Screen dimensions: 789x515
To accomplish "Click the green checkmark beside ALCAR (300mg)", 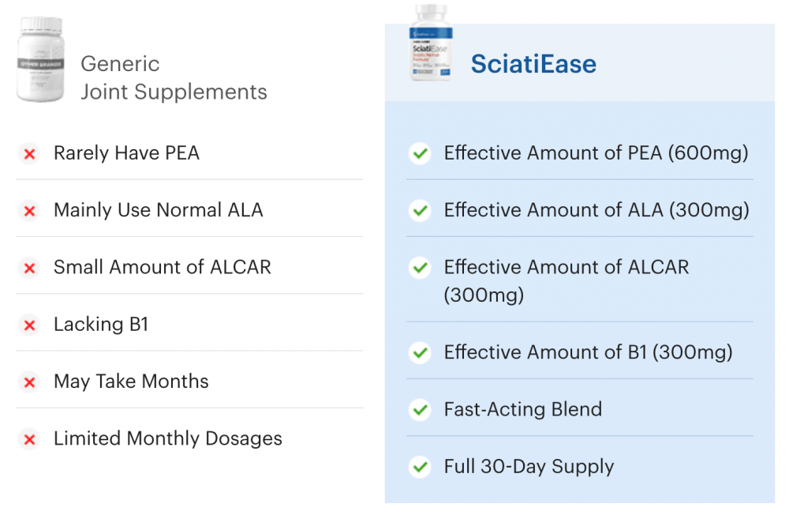I will (421, 269).
